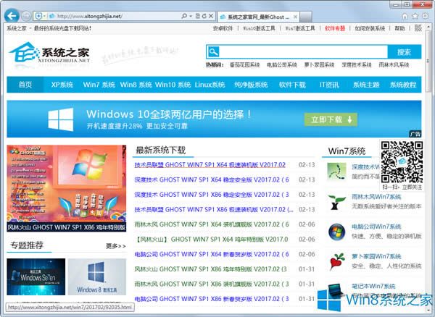Click the 雨林木风Win7系统 sprout icon
Image resolution: width=435 pixels, height=317 pixels.
coord(336,202)
